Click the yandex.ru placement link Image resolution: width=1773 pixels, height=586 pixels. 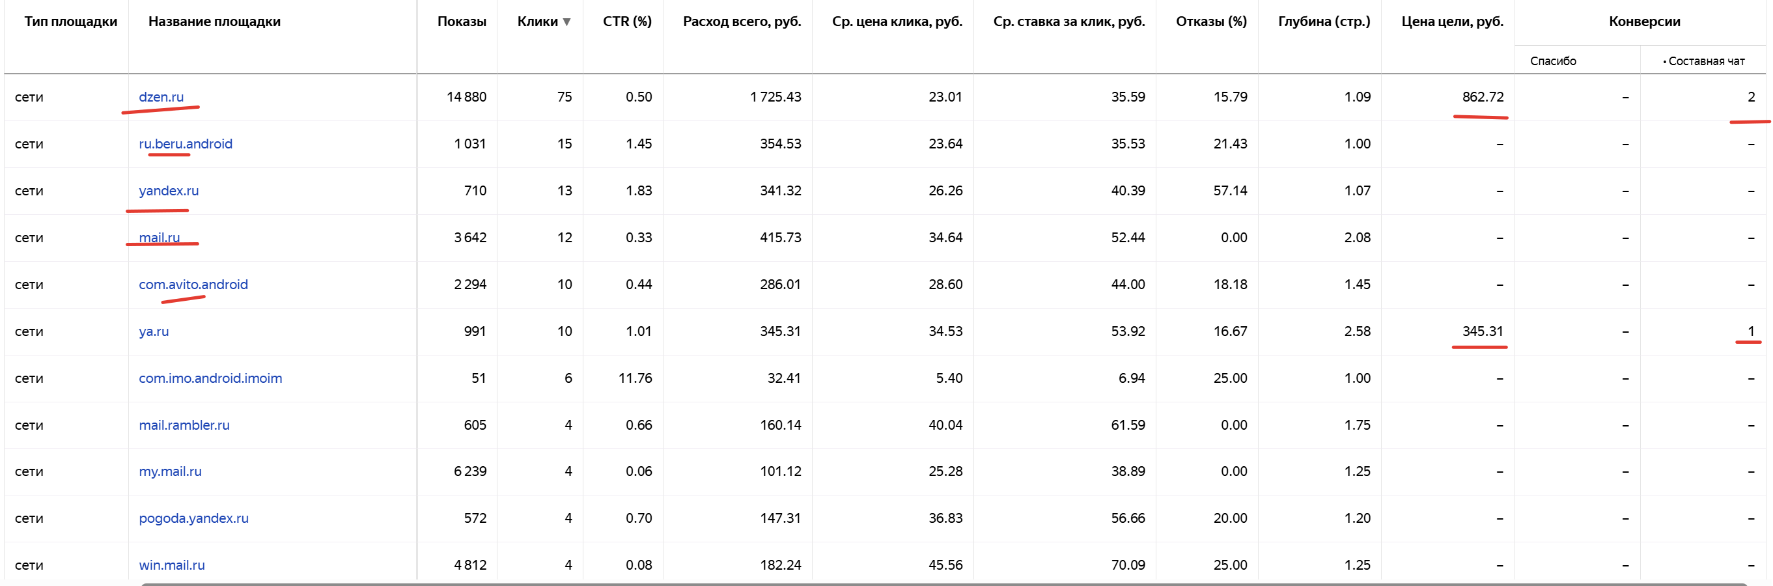coord(169,191)
